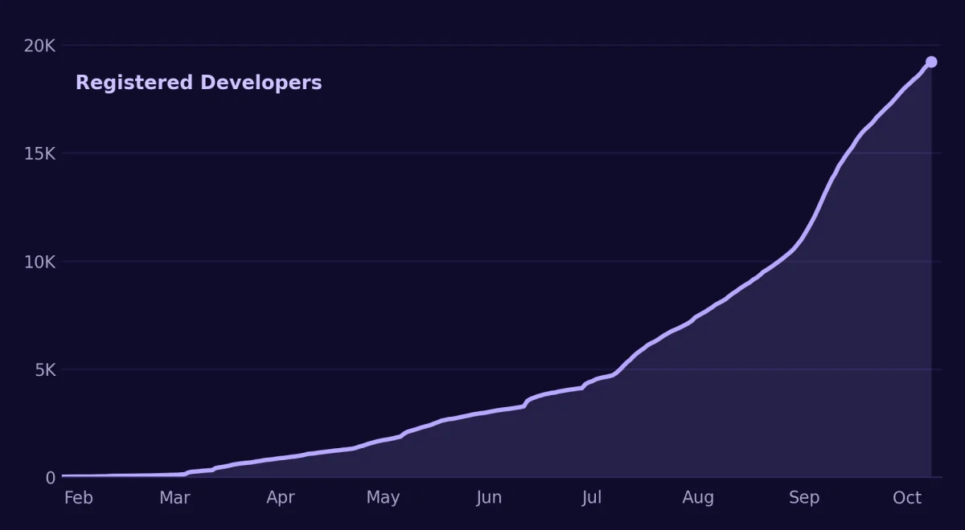
Task: Click the 'Oct' x-axis label
Action: point(907,498)
